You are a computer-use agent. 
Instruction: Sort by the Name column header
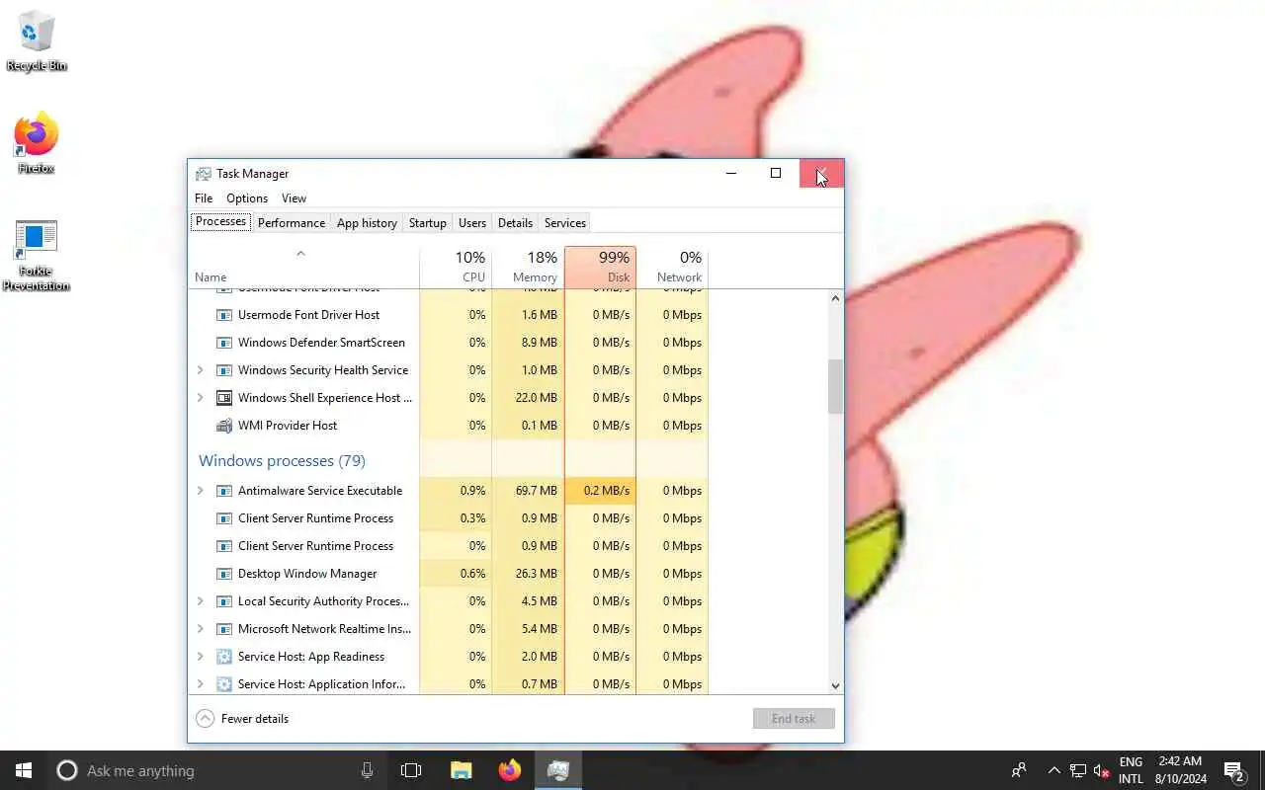click(x=303, y=267)
